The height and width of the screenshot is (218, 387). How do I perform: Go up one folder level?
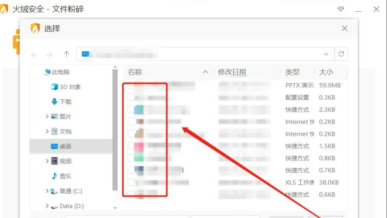pyautogui.click(x=66, y=54)
